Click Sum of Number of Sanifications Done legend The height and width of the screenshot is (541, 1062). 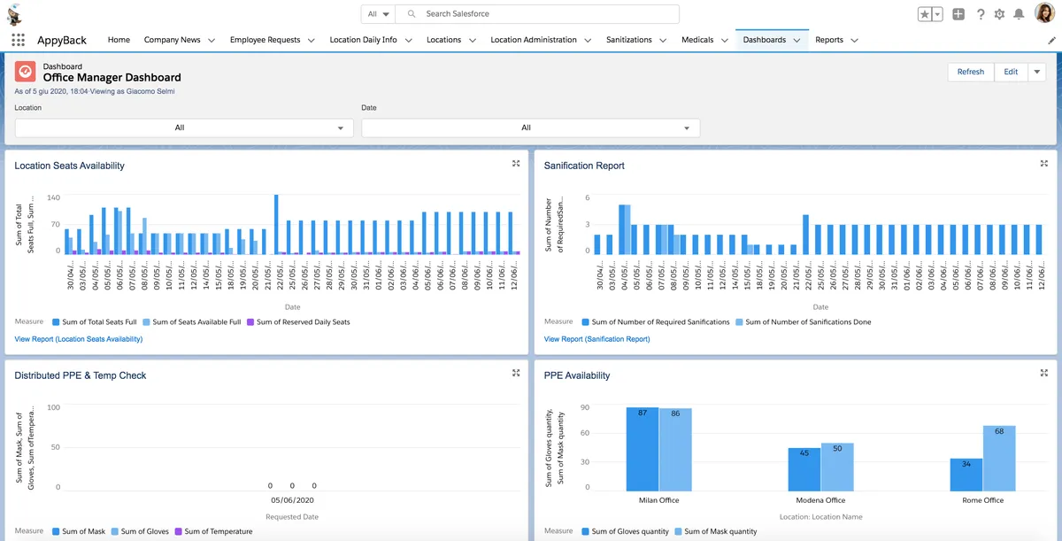804,322
